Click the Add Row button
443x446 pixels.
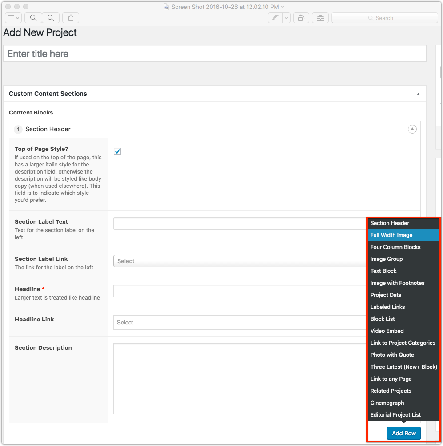click(x=403, y=433)
